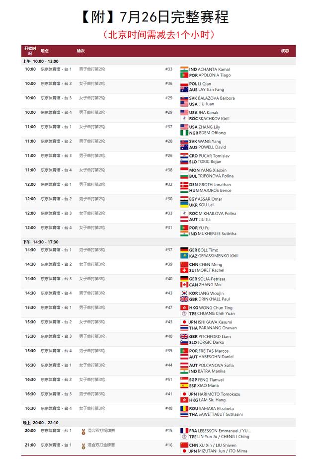
Task: Click India flag beside ACHANTA Kamal
Action: pyautogui.click(x=184, y=69)
